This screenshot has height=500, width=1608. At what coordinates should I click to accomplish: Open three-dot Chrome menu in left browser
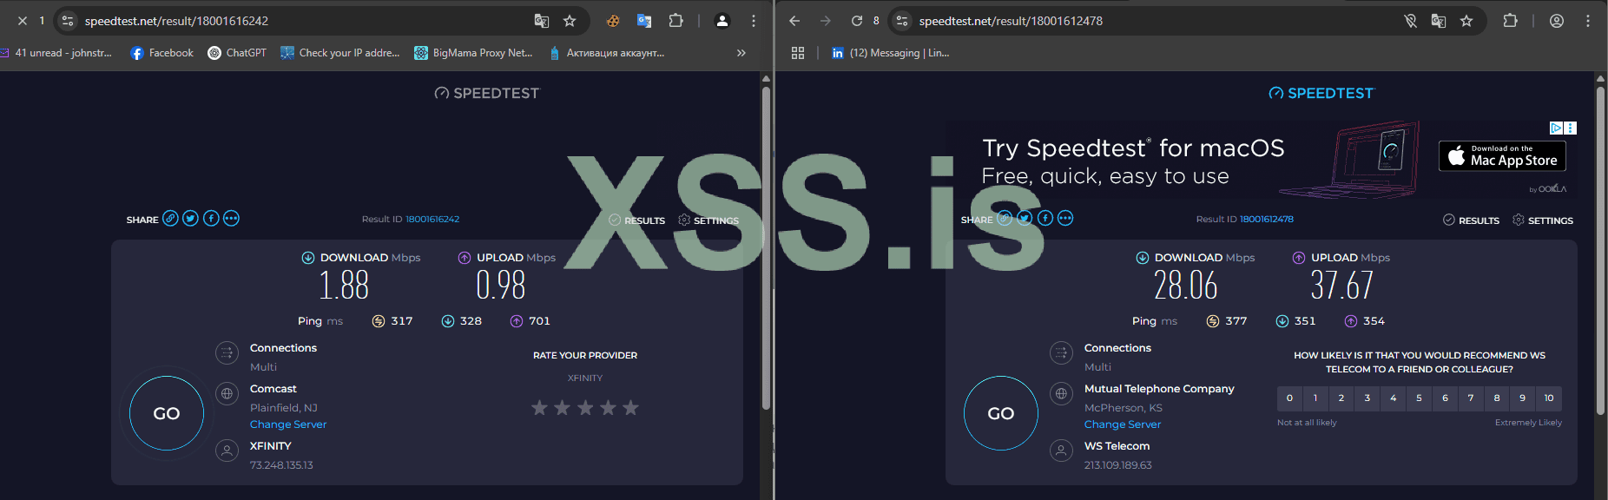click(x=753, y=21)
